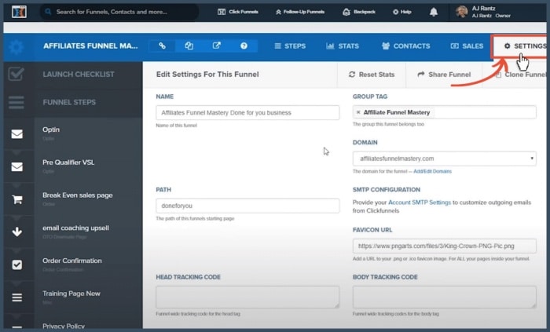Open the Domain dropdown
Screen dimensions: 550x332
[445, 159]
